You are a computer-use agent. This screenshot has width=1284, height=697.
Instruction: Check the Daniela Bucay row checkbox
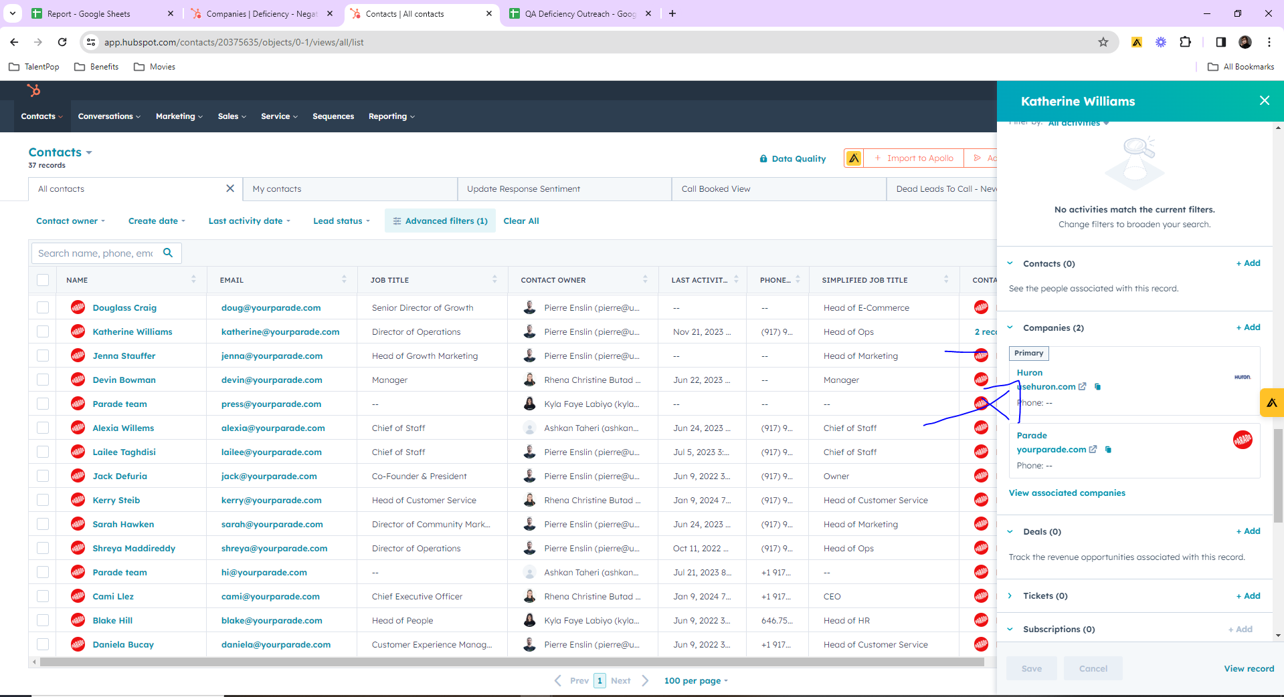pos(43,644)
